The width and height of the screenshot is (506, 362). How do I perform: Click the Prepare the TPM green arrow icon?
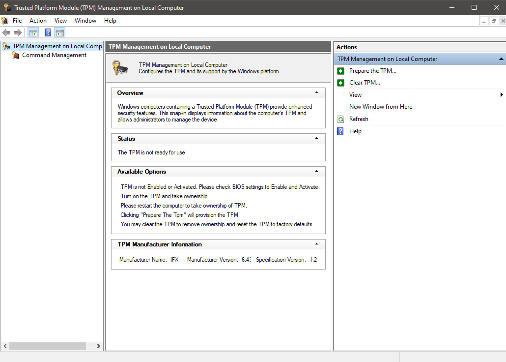[x=340, y=71]
